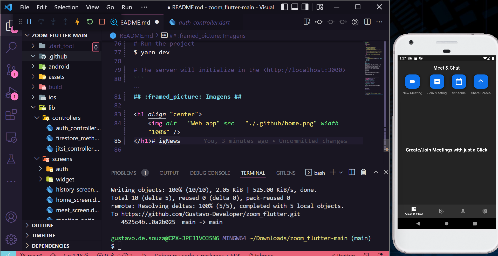498x256 pixels.
Task: Expand the DEPENDENCIES section
Action: (62, 246)
